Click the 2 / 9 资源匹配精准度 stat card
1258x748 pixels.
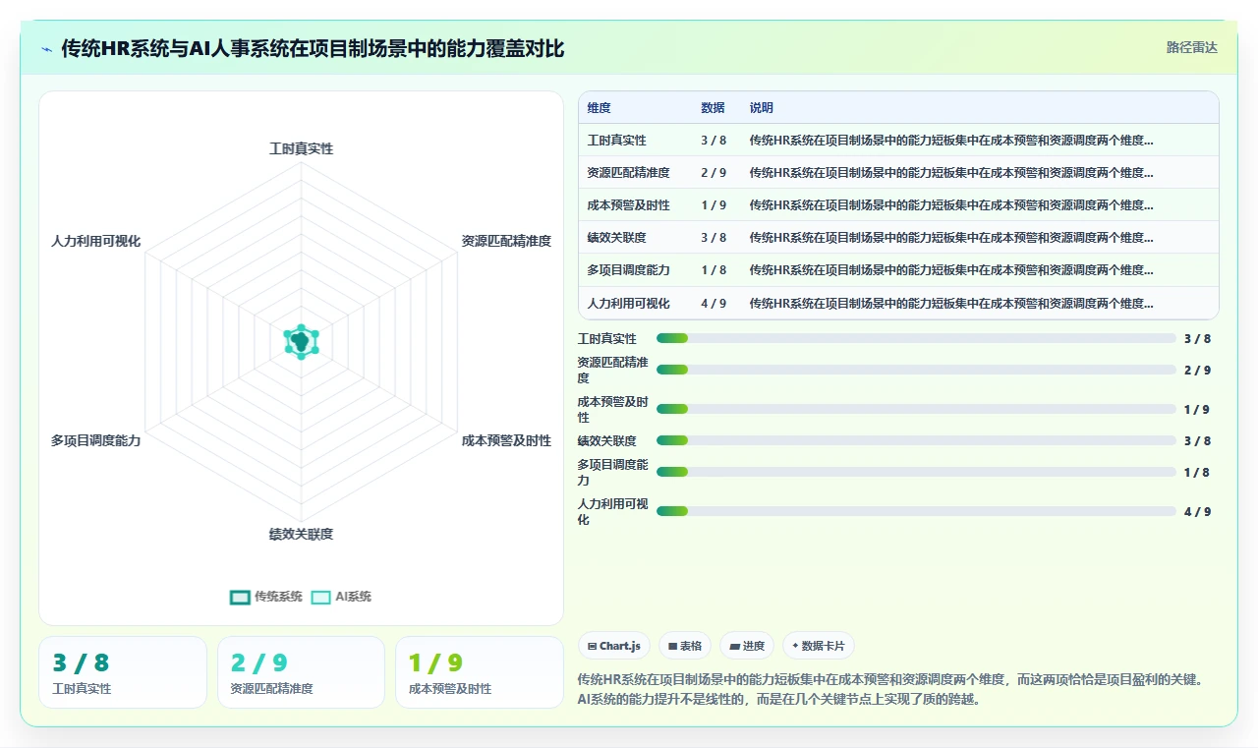tap(301, 672)
